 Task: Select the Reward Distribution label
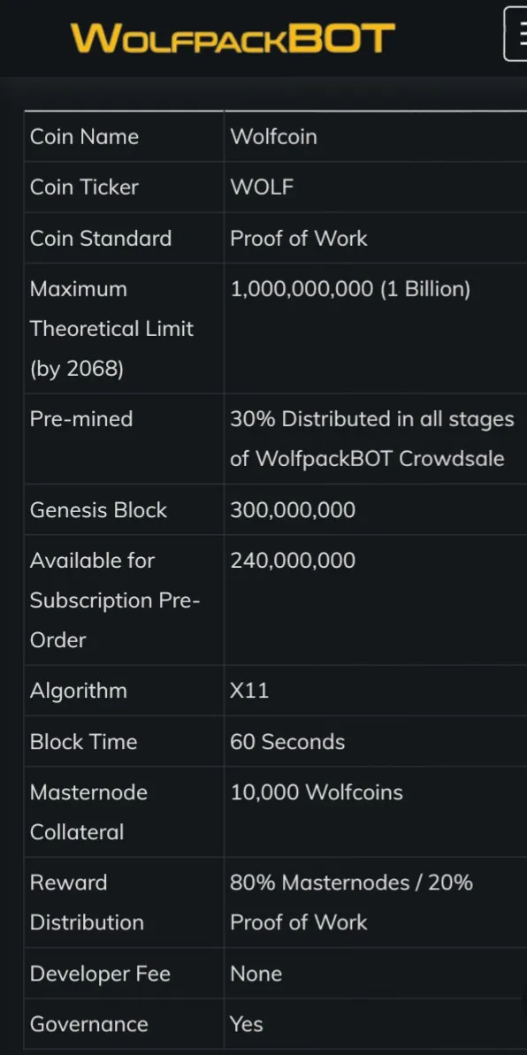click(x=87, y=902)
